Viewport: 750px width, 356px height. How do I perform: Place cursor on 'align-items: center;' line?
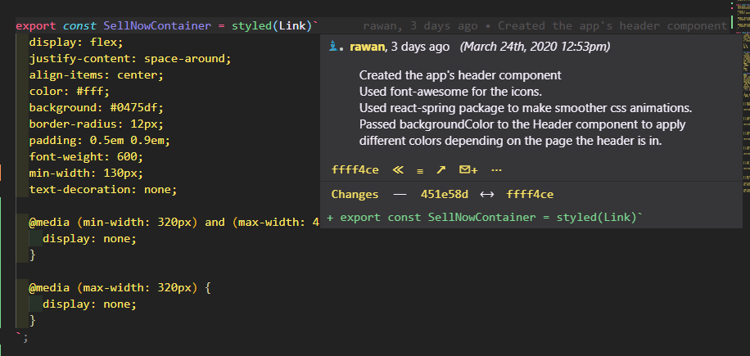(96, 75)
